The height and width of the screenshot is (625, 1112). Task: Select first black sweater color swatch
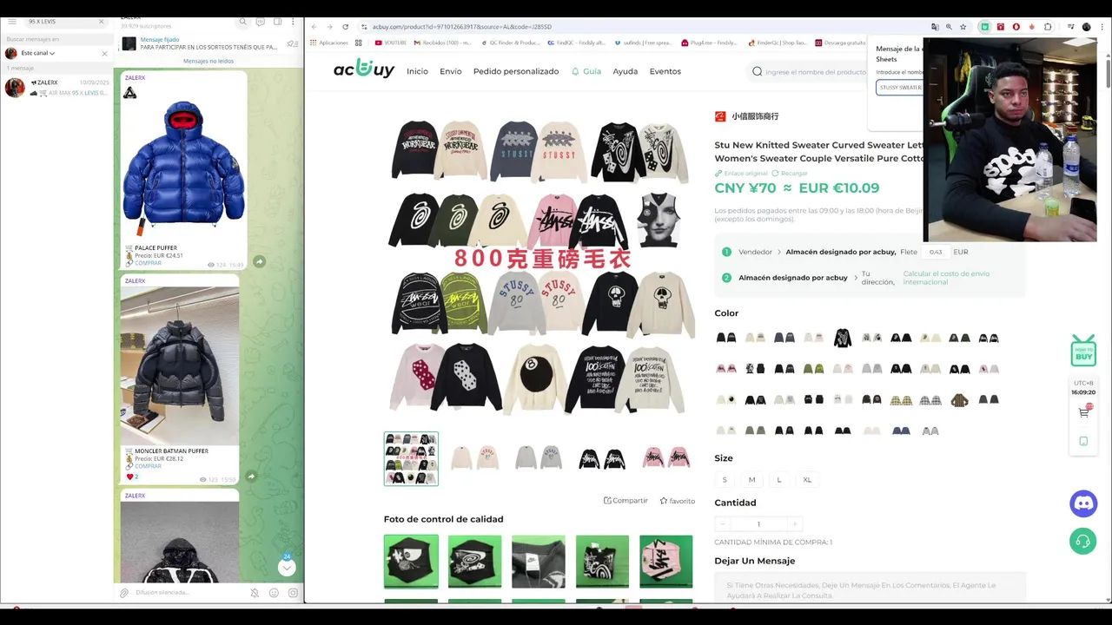tap(726, 338)
